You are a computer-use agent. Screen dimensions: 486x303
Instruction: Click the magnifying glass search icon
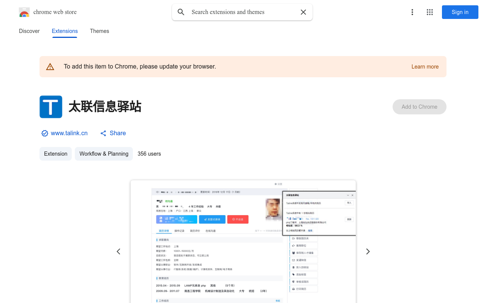(x=181, y=12)
